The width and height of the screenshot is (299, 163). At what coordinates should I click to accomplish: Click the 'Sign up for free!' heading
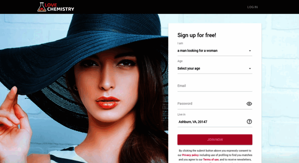(197, 35)
